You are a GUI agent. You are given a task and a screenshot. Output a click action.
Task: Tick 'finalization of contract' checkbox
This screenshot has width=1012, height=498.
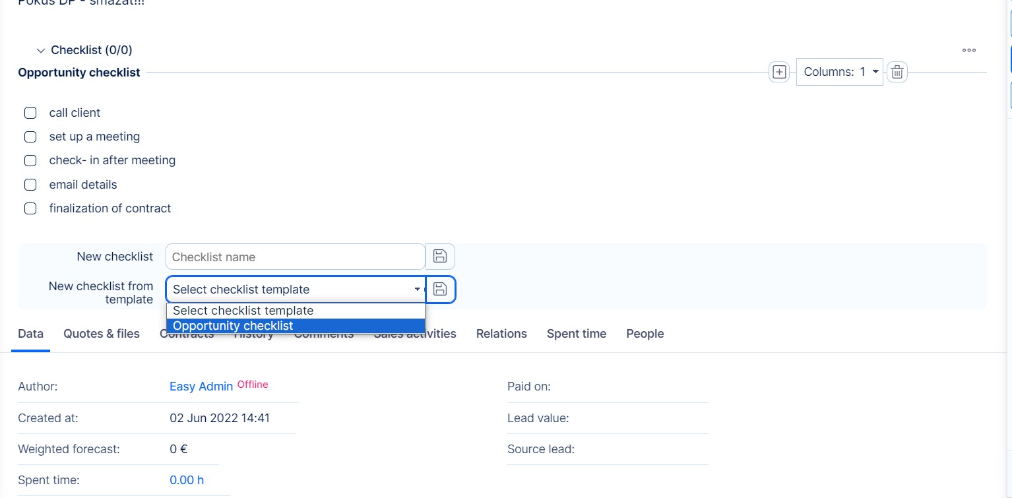tap(30, 208)
